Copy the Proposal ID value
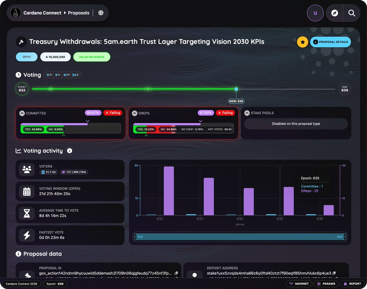The width and height of the screenshot is (367, 289). coord(176,273)
